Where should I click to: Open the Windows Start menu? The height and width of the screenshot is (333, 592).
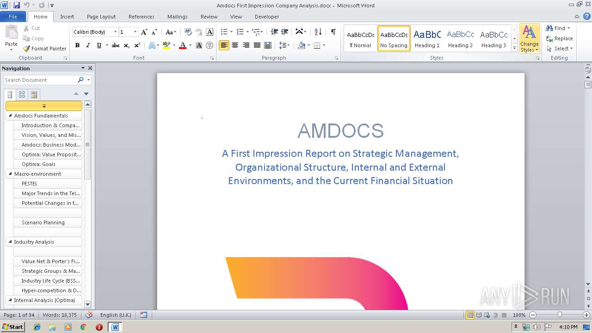[12, 327]
